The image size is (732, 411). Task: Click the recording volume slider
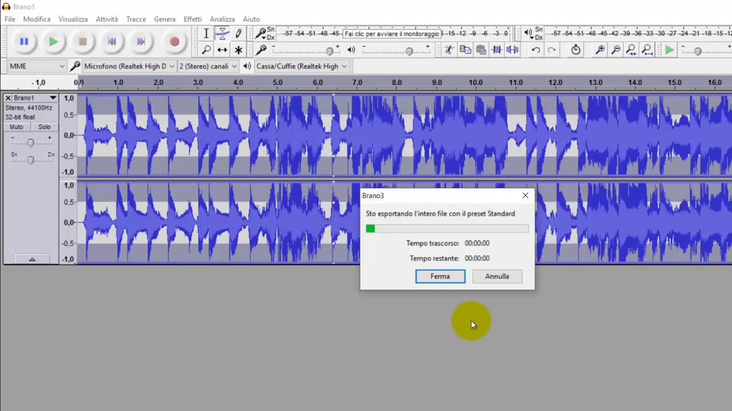[x=307, y=50]
